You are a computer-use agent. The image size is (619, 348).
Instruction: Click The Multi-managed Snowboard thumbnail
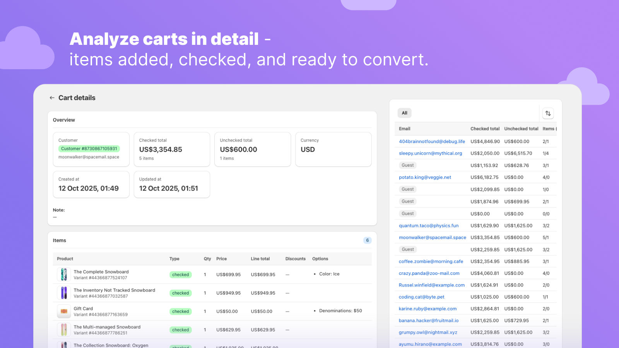pyautogui.click(x=64, y=329)
